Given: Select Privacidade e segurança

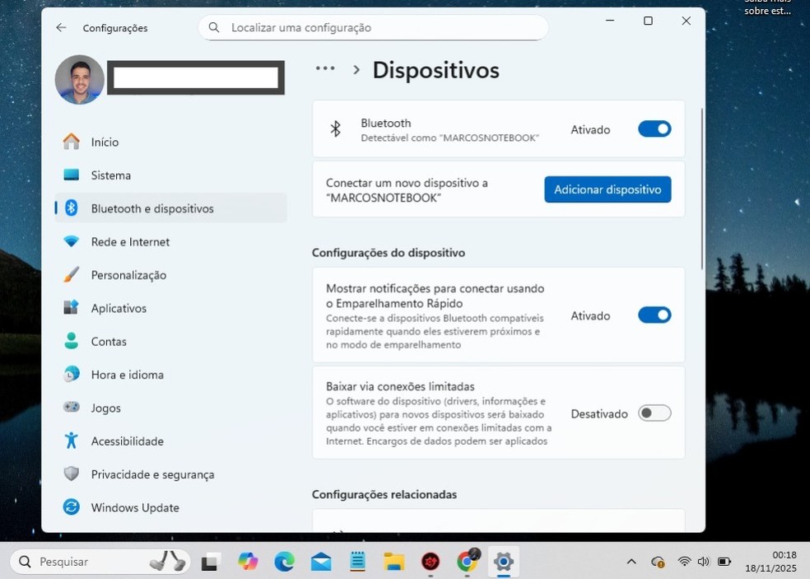Looking at the screenshot, I should [x=152, y=474].
